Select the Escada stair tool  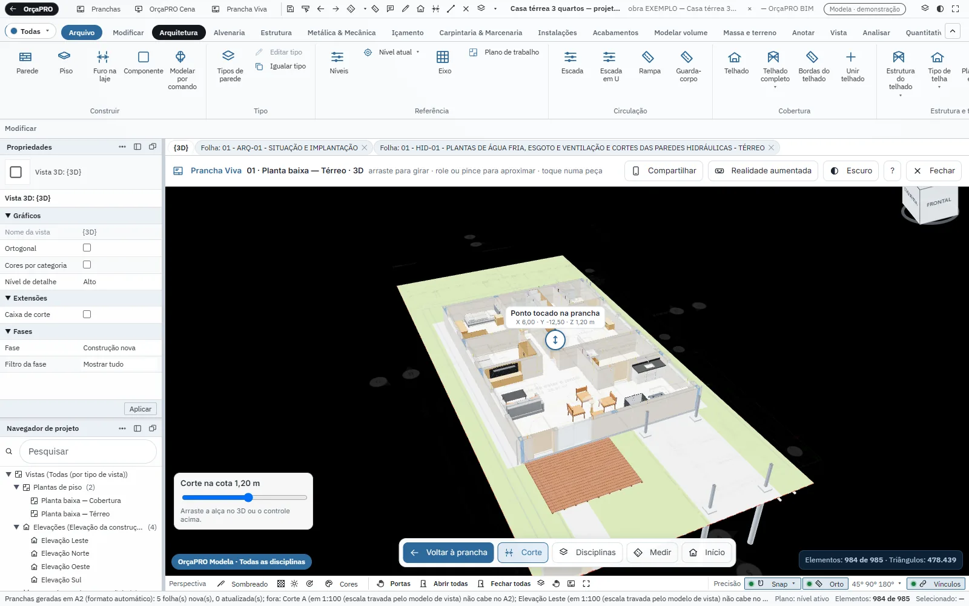[572, 62]
